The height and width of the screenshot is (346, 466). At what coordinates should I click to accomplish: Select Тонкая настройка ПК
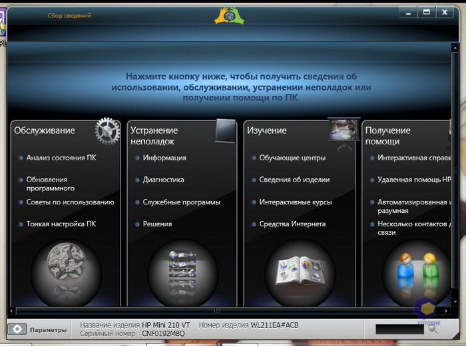click(x=61, y=224)
